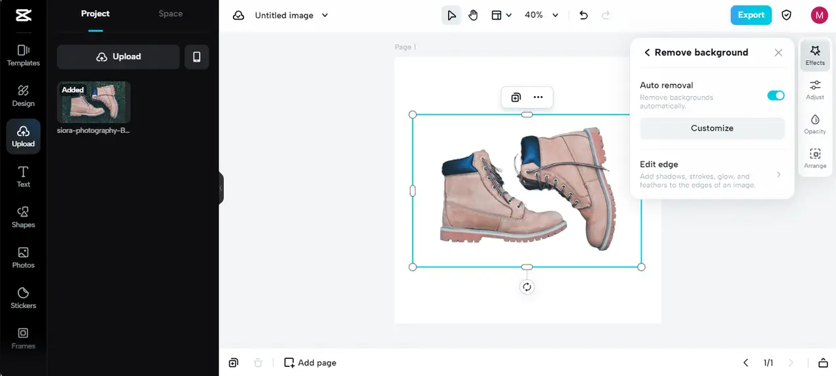
Task: Go back from Remove background panel
Action: click(647, 52)
